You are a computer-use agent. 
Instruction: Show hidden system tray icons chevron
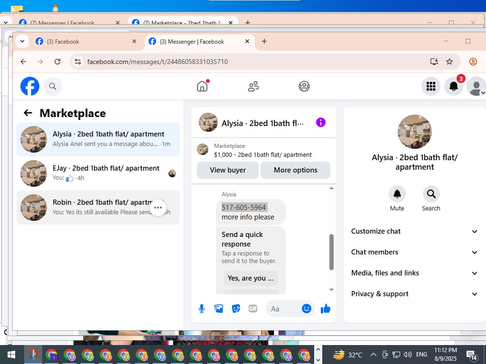(x=374, y=355)
